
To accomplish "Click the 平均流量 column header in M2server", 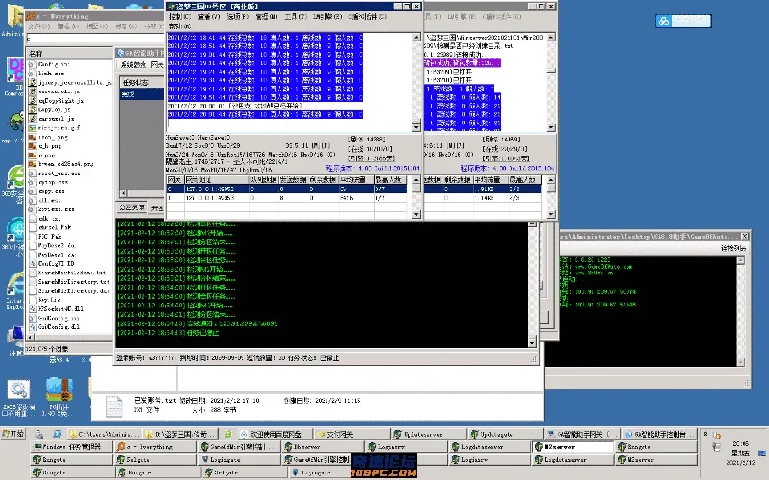I will click(356, 180).
